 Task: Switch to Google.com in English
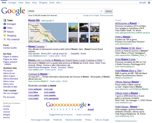pyautogui.click(x=91, y=15)
